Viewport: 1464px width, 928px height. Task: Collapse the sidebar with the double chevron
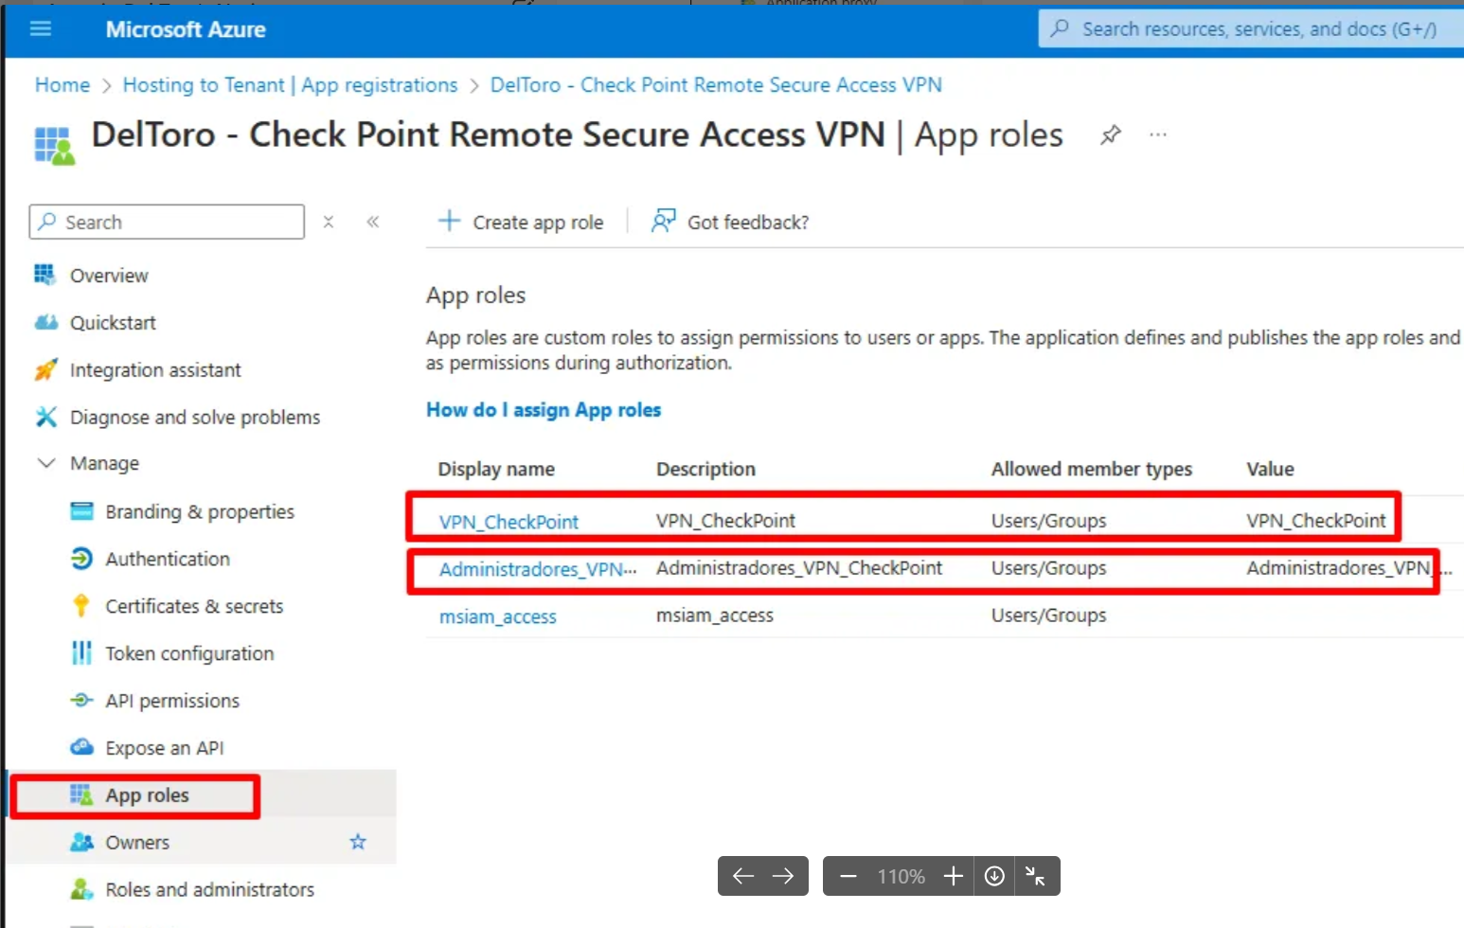[373, 222]
